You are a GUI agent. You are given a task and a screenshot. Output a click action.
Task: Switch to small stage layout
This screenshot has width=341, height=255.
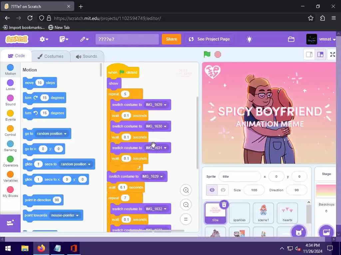[309, 54]
